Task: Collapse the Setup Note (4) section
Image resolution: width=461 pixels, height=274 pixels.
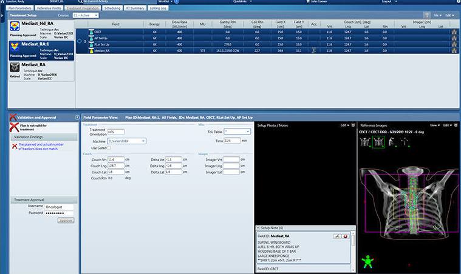Action: [x=258, y=228]
